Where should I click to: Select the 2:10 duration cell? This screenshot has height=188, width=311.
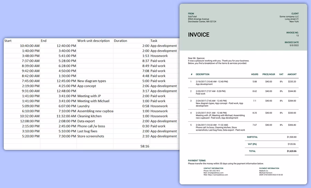132,136
